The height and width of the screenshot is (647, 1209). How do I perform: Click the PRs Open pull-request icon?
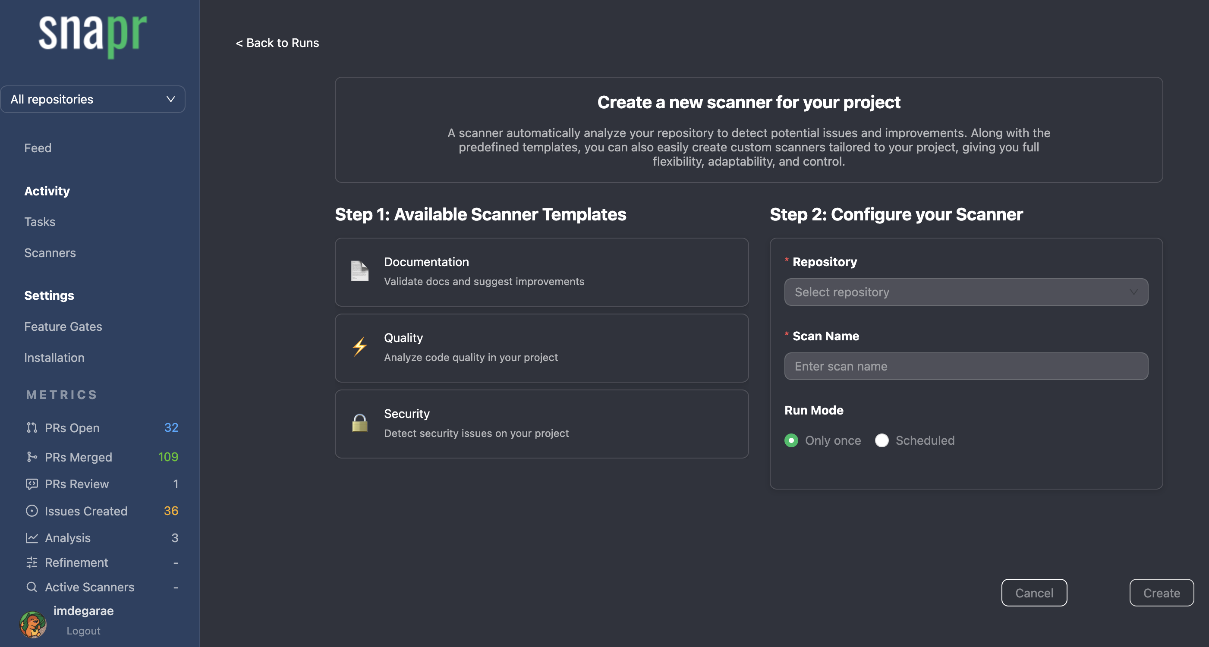tap(31, 427)
